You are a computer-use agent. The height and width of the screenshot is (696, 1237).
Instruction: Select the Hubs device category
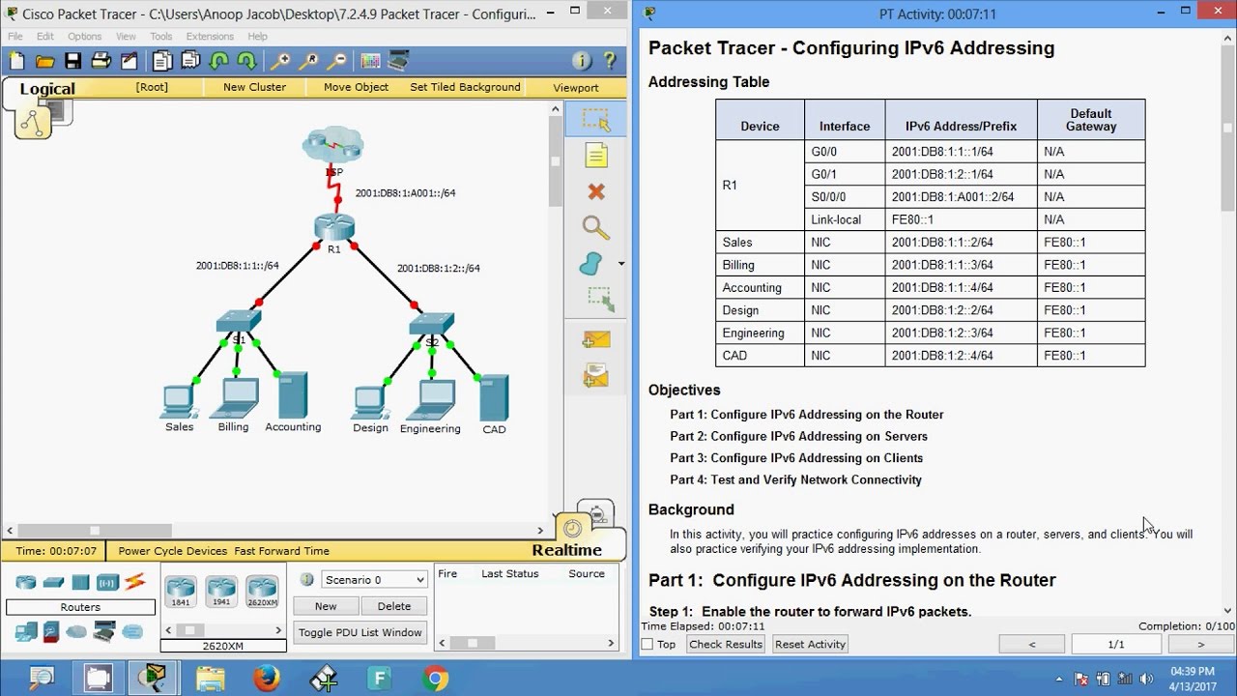[80, 582]
